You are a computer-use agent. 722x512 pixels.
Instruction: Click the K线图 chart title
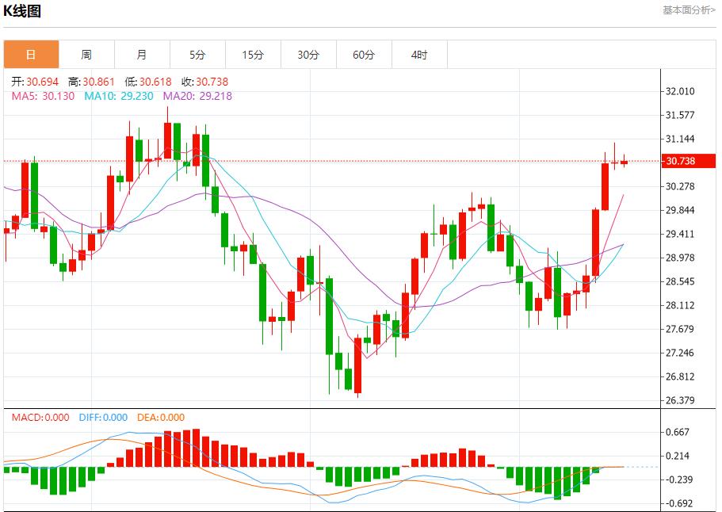(22, 11)
